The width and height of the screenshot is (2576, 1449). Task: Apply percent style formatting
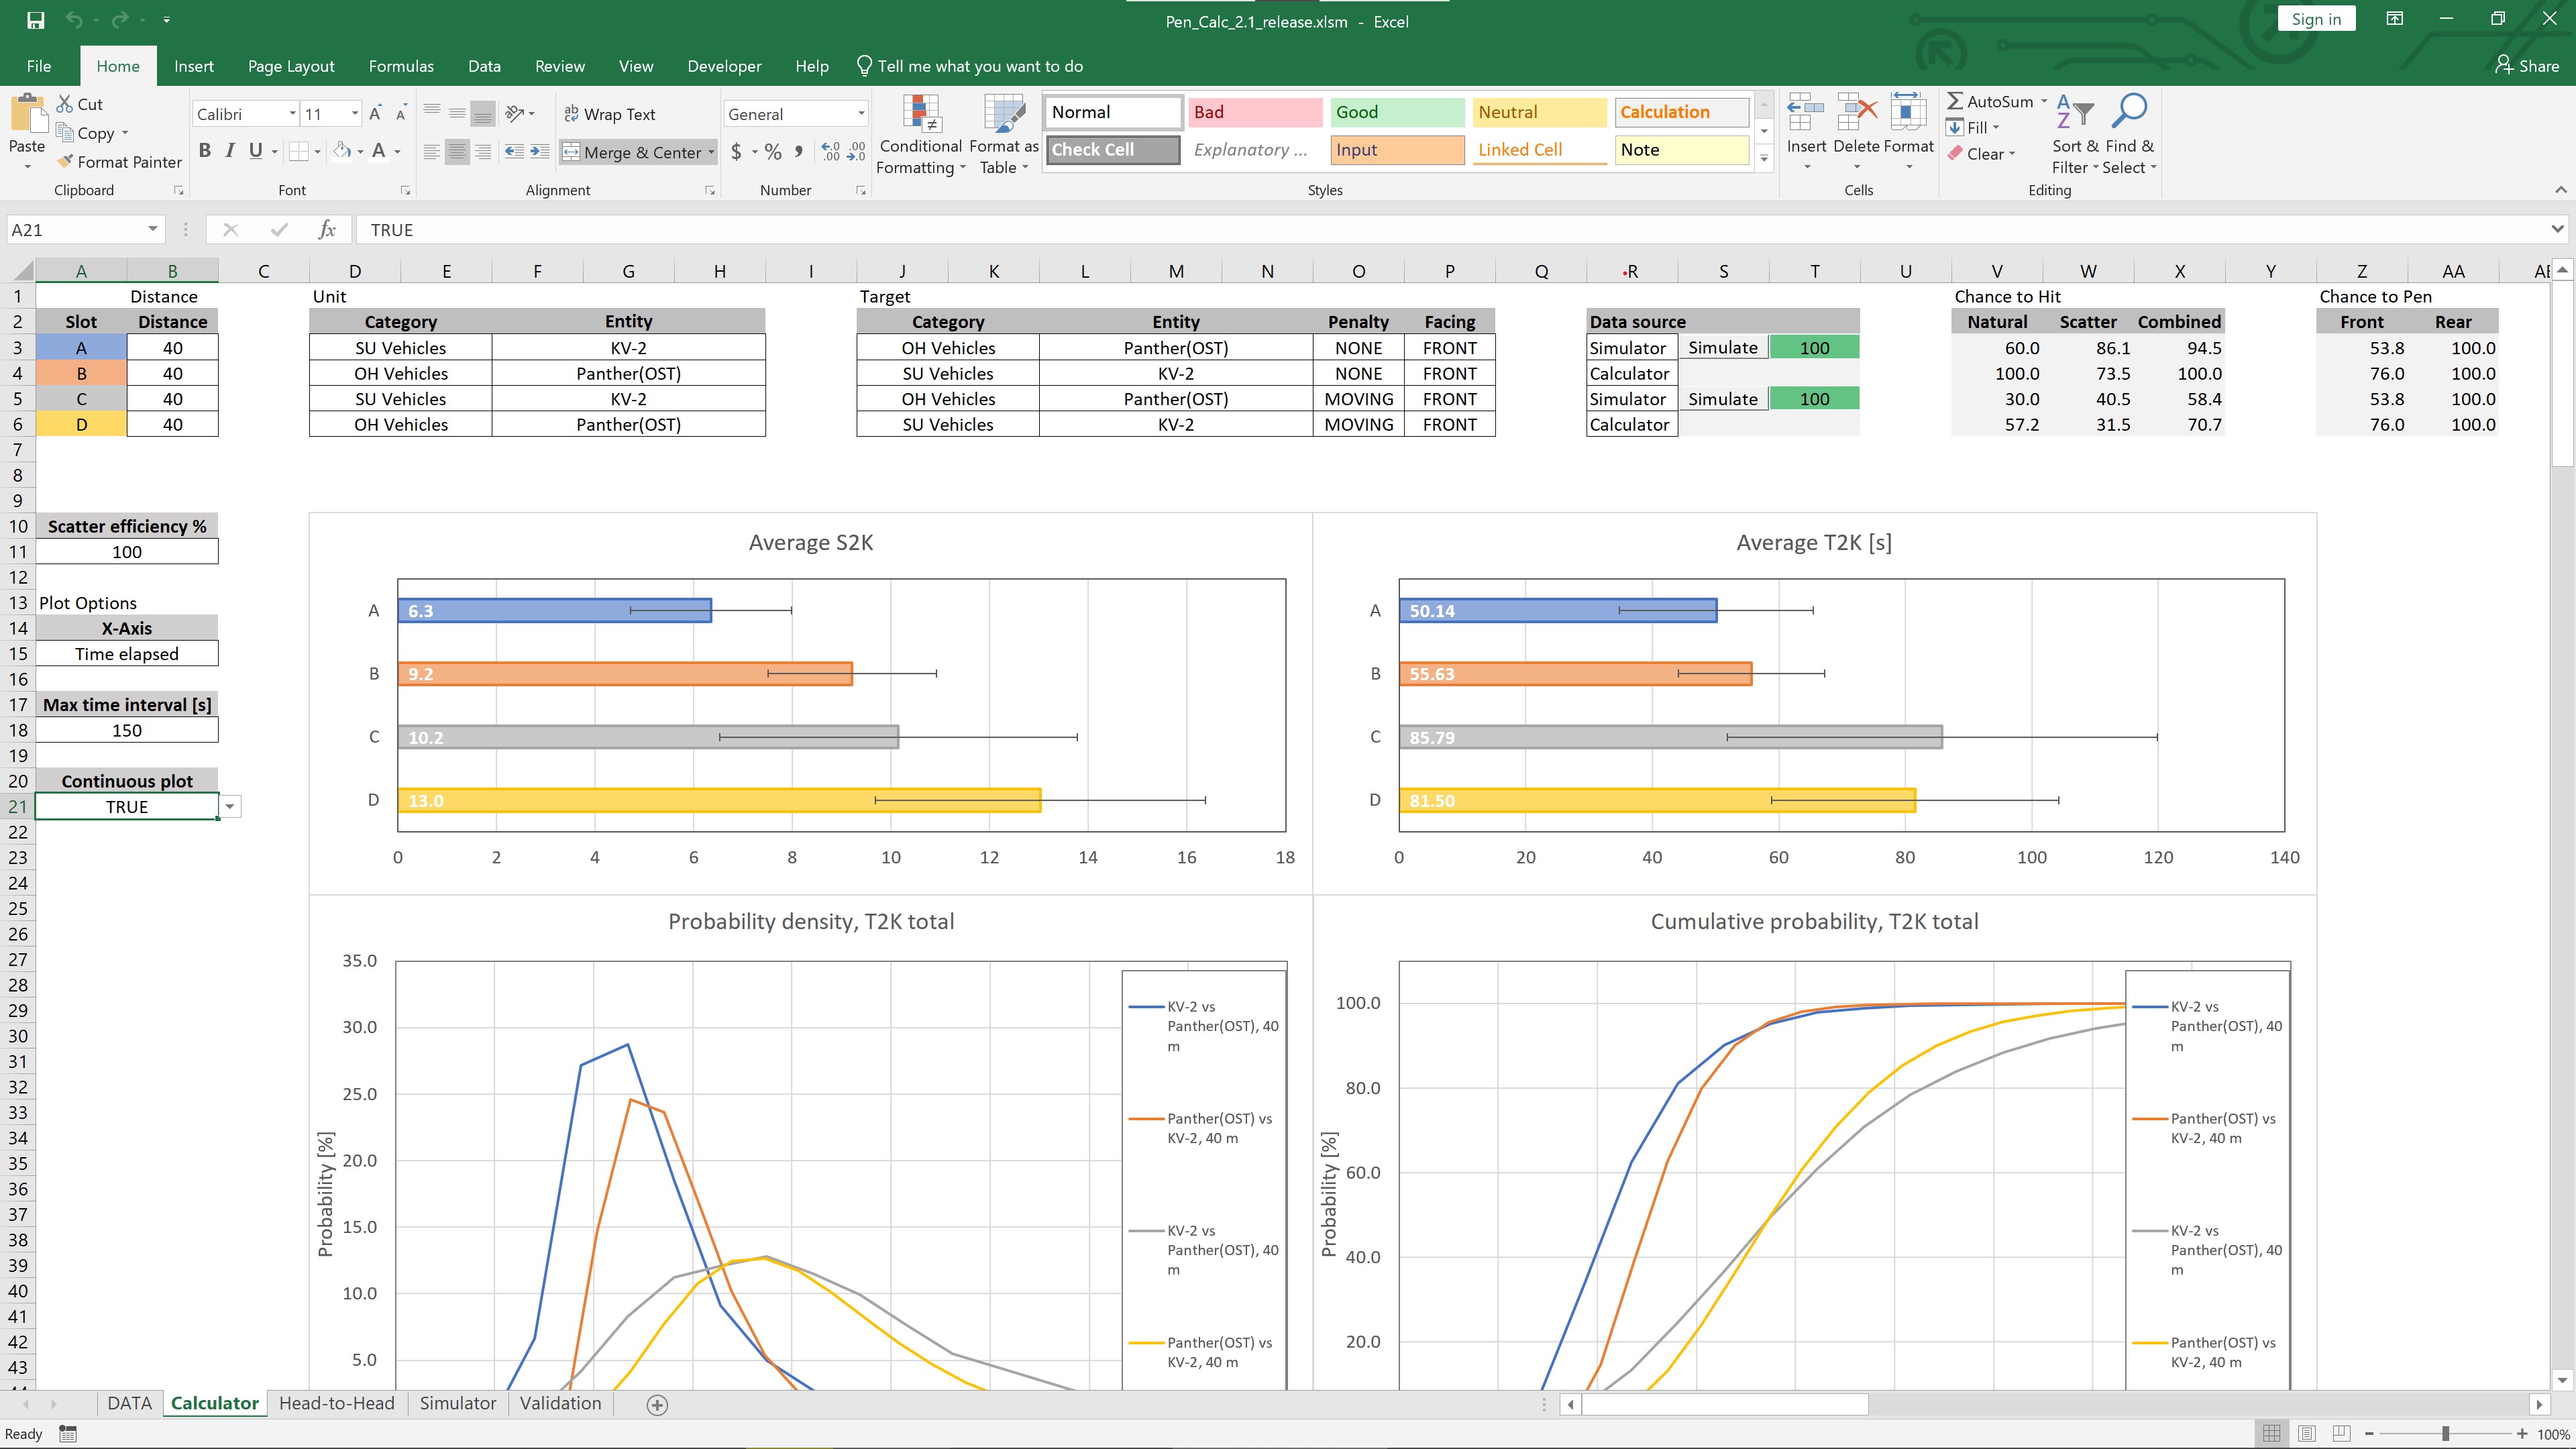pyautogui.click(x=773, y=152)
